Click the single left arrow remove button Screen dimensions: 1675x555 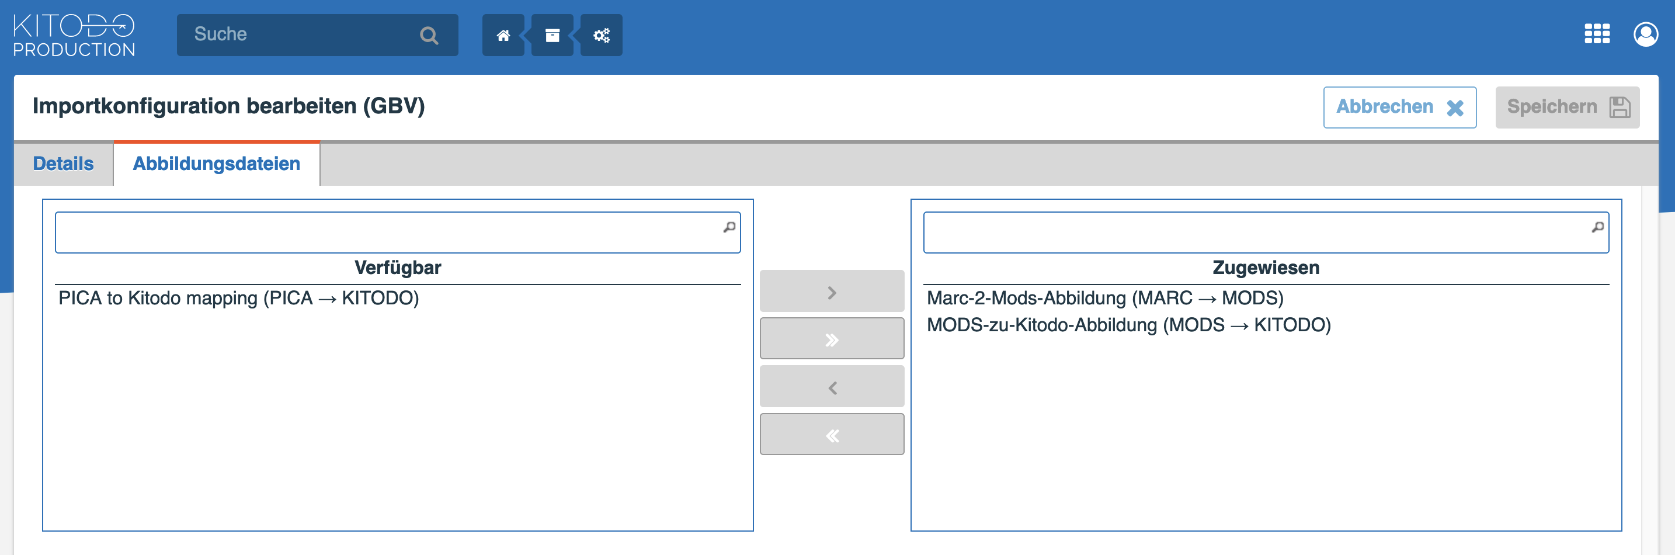tap(832, 387)
